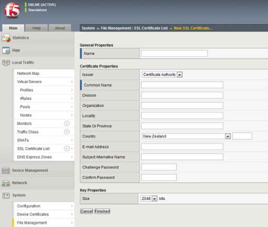Open the iApp section icon
The width and height of the screenshot is (268, 227).
(x=6, y=50)
